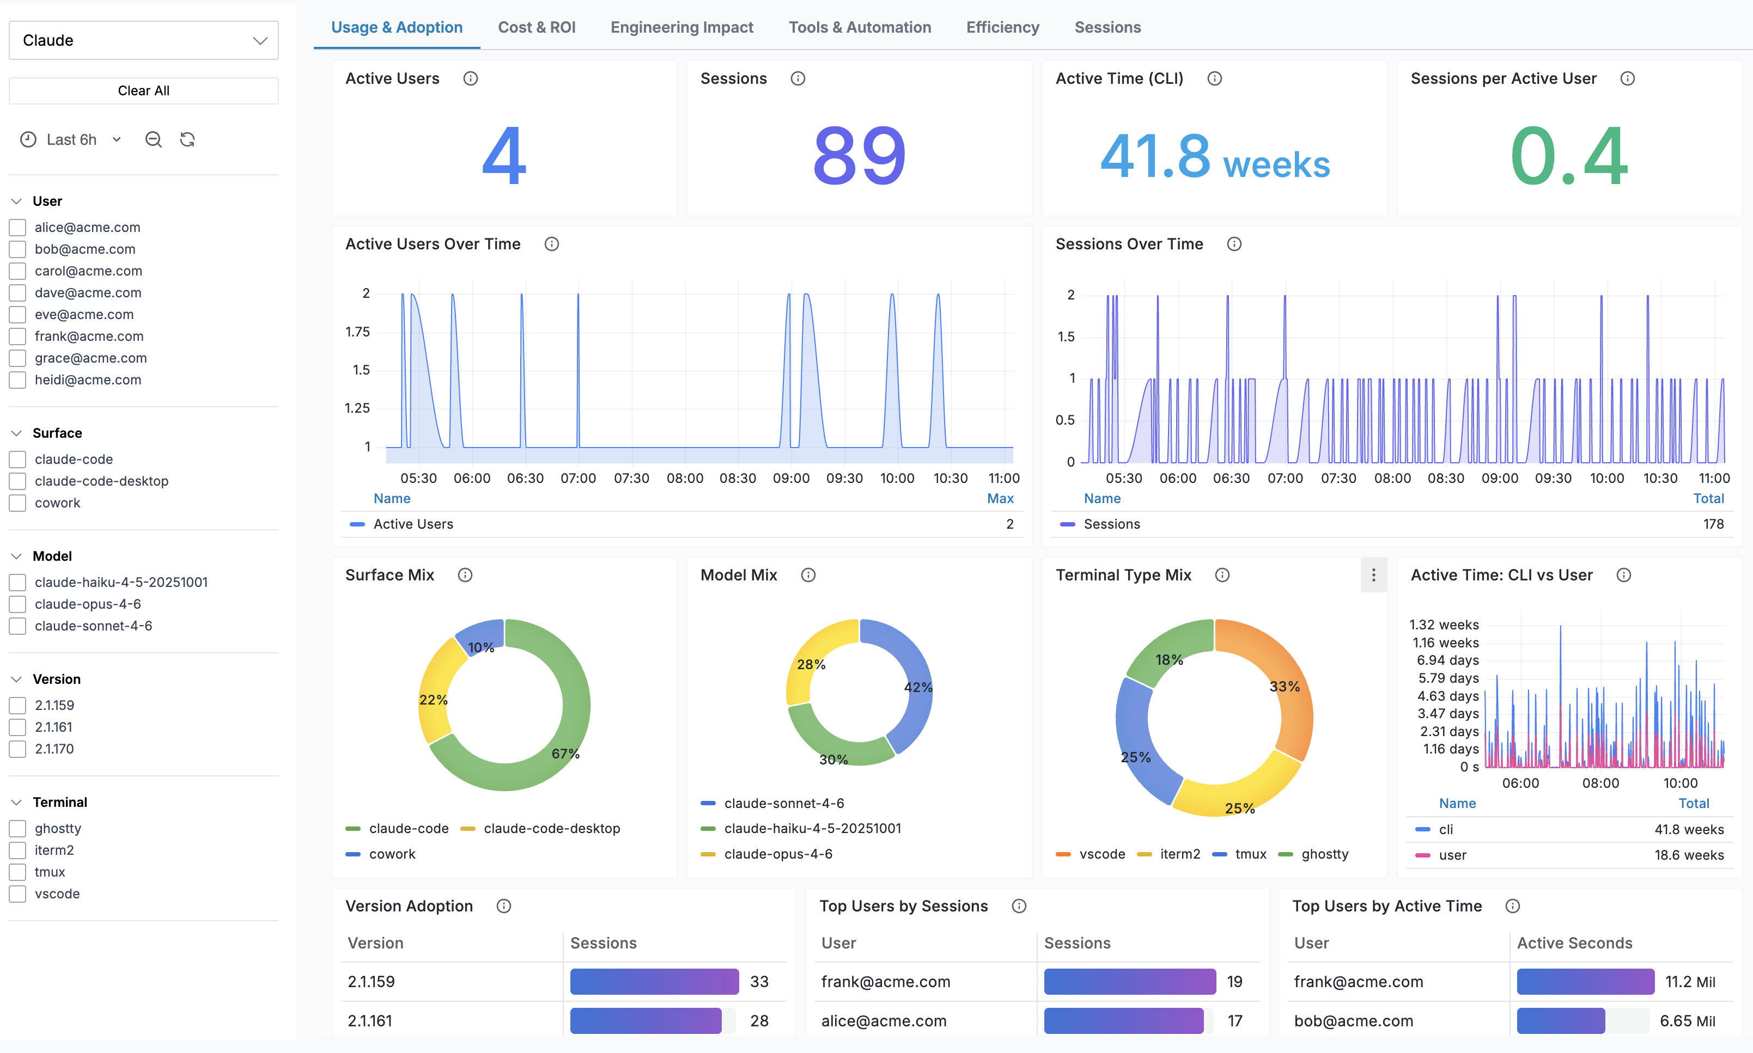The width and height of the screenshot is (1753, 1053).
Task: Click the 2.1.159 version row
Action: click(563, 982)
